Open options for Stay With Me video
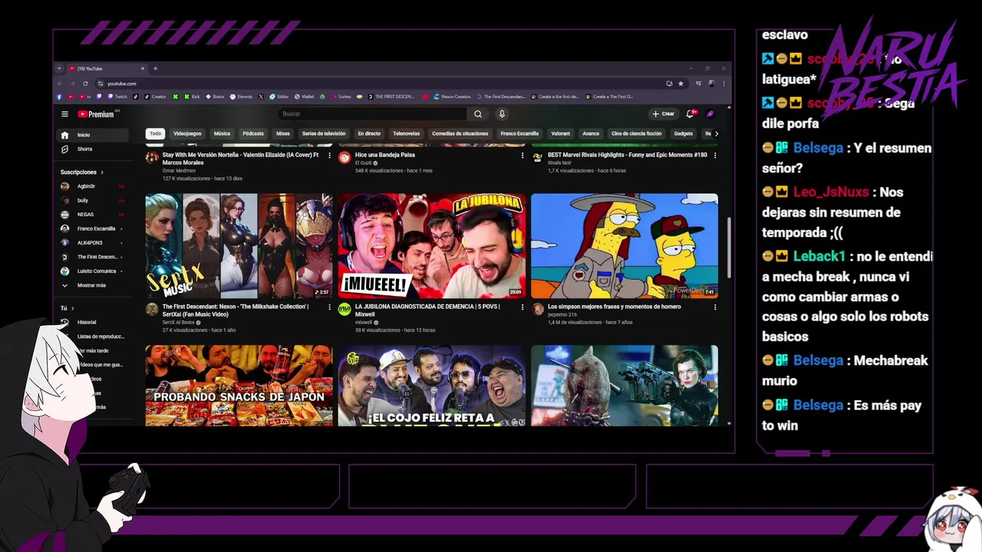This screenshot has height=552, width=982. pyautogui.click(x=330, y=156)
